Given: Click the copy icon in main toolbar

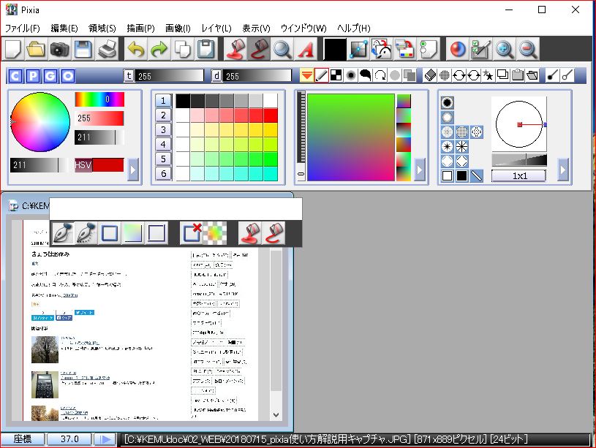Looking at the screenshot, I should click(x=183, y=49).
